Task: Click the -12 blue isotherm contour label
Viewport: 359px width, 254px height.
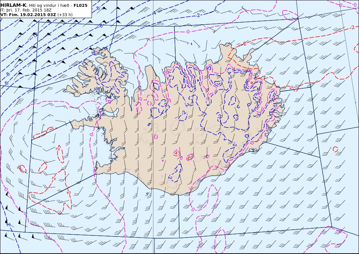Action: click(x=35, y=36)
